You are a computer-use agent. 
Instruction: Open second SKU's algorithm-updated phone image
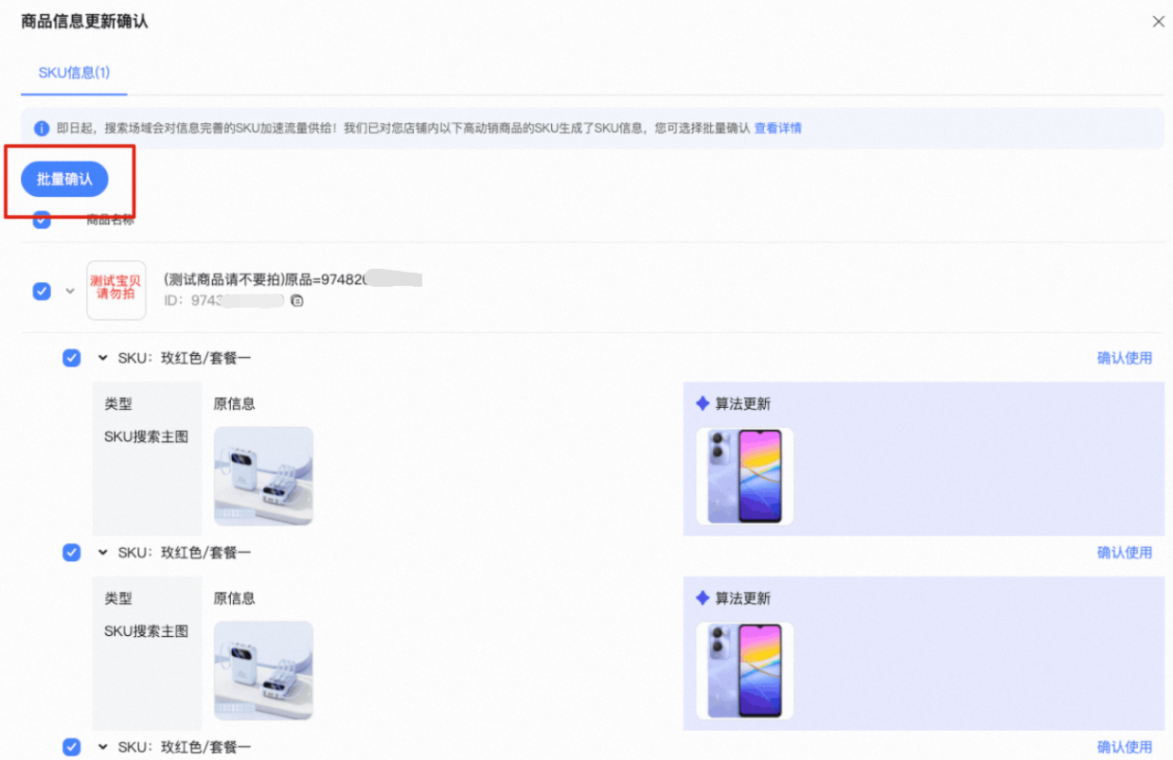[745, 671]
